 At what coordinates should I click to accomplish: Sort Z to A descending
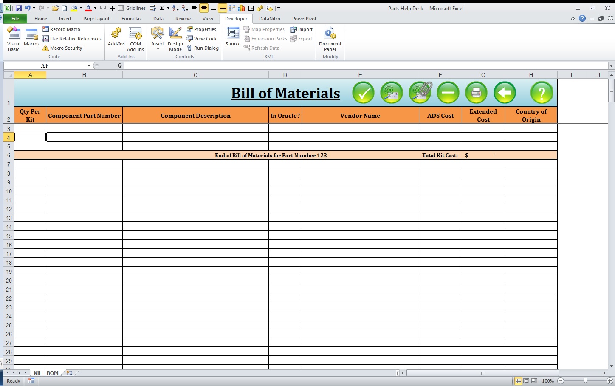(x=185, y=8)
